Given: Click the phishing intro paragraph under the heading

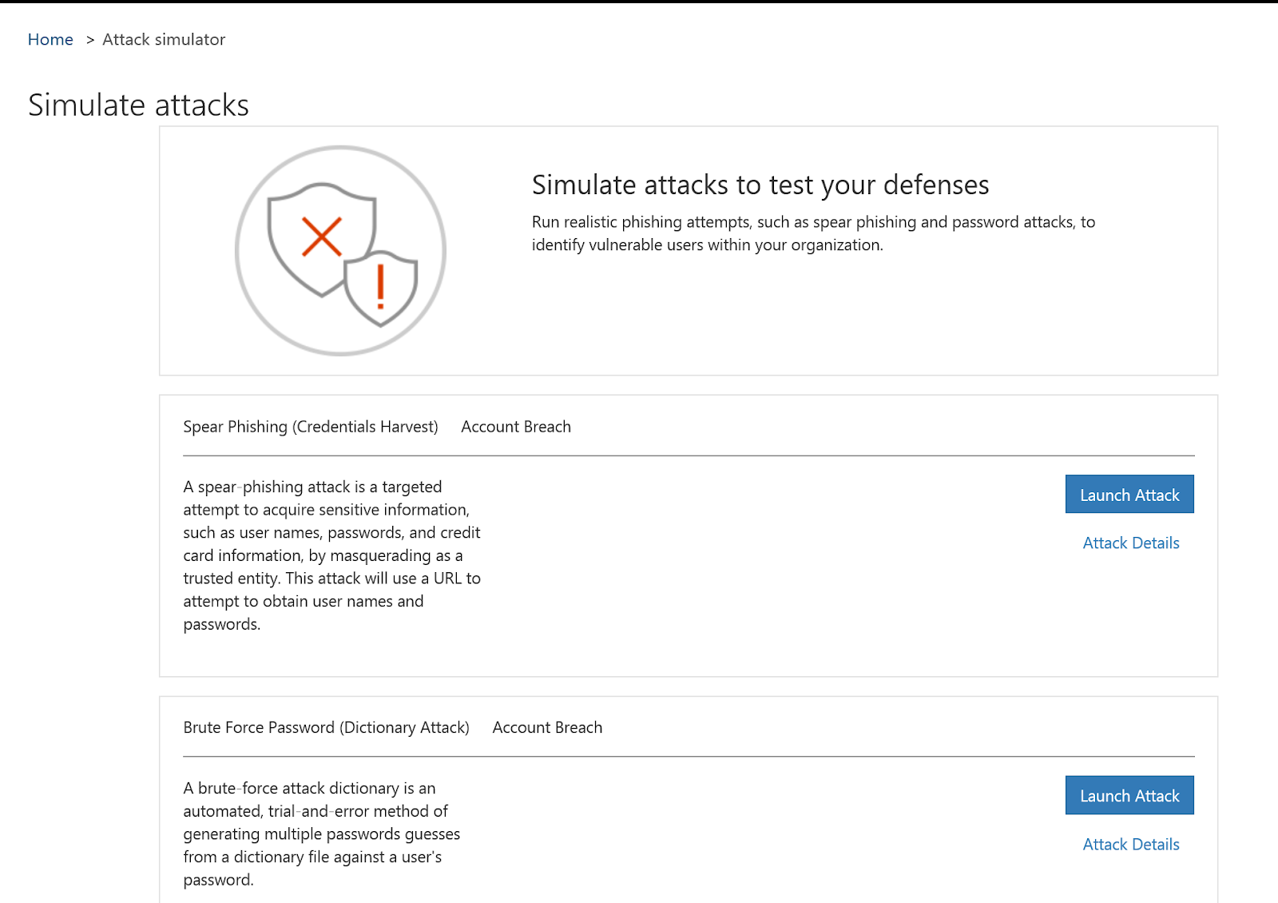Looking at the screenshot, I should click(813, 233).
